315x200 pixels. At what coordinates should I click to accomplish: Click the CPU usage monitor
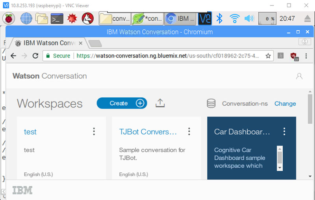267,19
